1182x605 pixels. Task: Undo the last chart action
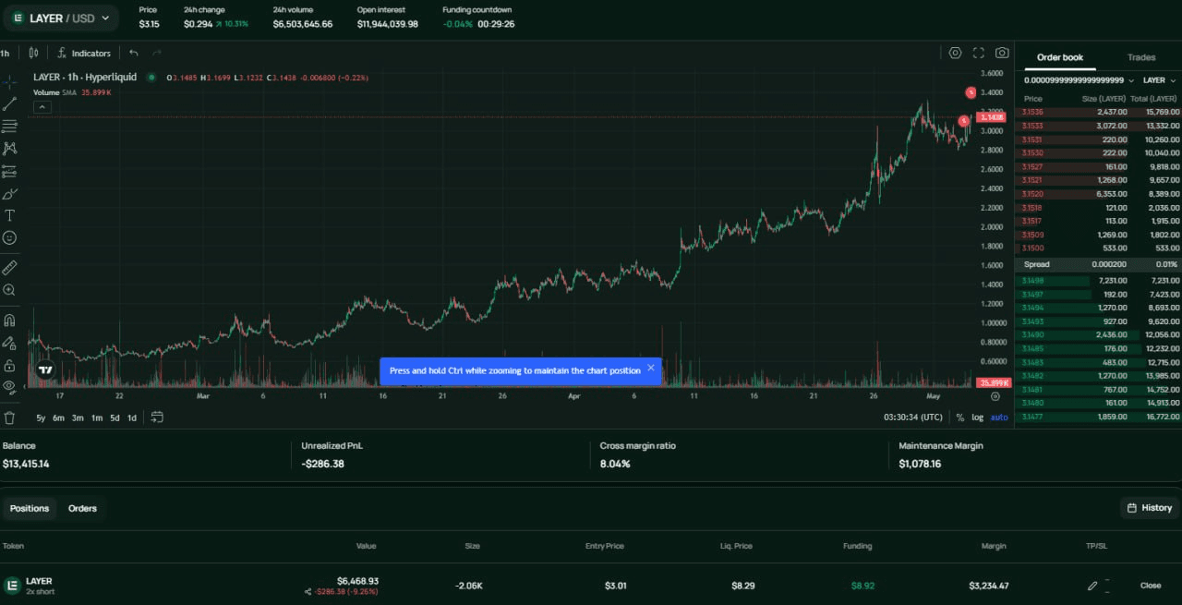pyautogui.click(x=134, y=53)
